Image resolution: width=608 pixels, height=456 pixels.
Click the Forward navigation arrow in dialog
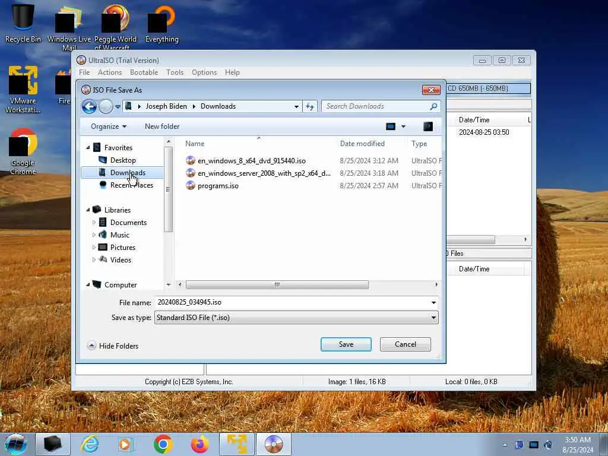click(106, 106)
